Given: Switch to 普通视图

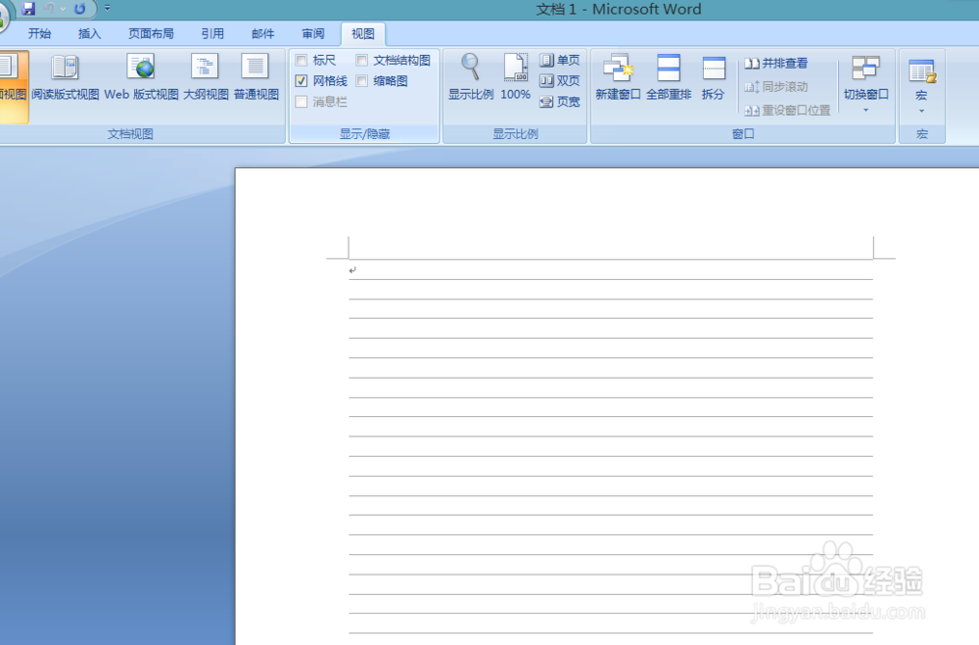Looking at the screenshot, I should (256, 78).
